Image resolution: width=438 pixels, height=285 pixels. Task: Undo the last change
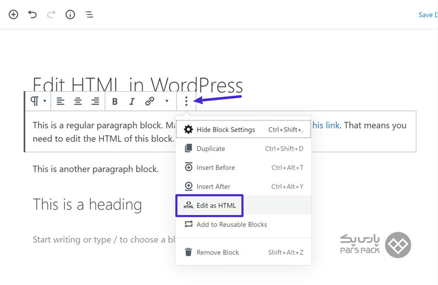32,14
